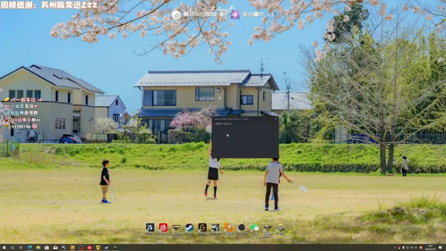Screen dimensions: 446x251
Task: Close the Counter-Strike Steam loading dialog
Action: tap(275, 119)
